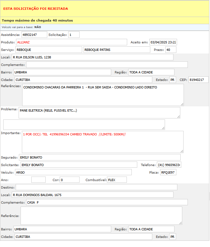Click inside the Referências text area

point(103,95)
